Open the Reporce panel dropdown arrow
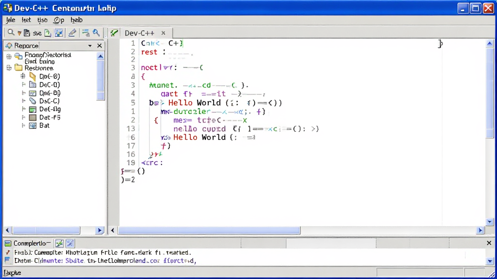The height and width of the screenshot is (279, 497). (90, 46)
